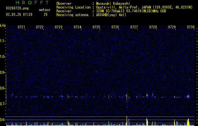Click the kHz axis unit label
This screenshot has height=126, width=198.
pyautogui.click(x=3, y=26)
